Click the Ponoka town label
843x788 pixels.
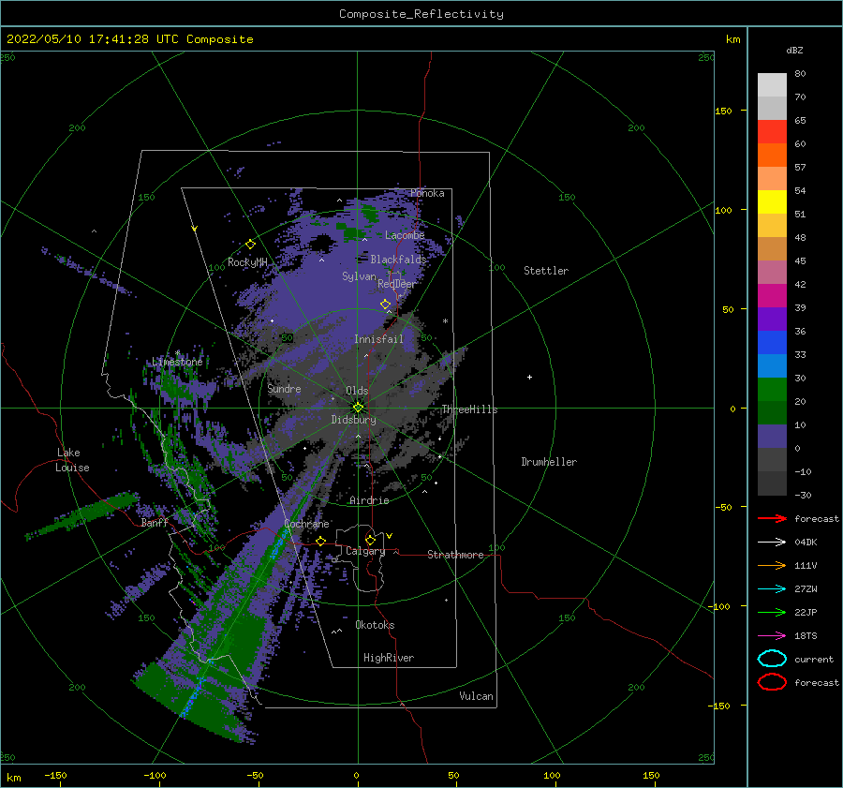tap(427, 193)
